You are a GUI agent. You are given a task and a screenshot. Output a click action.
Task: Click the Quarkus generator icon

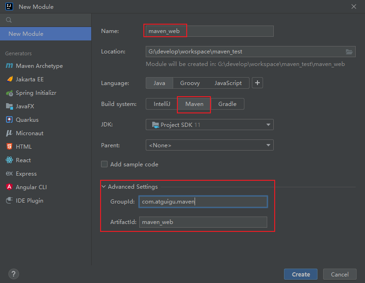[x=9, y=120]
